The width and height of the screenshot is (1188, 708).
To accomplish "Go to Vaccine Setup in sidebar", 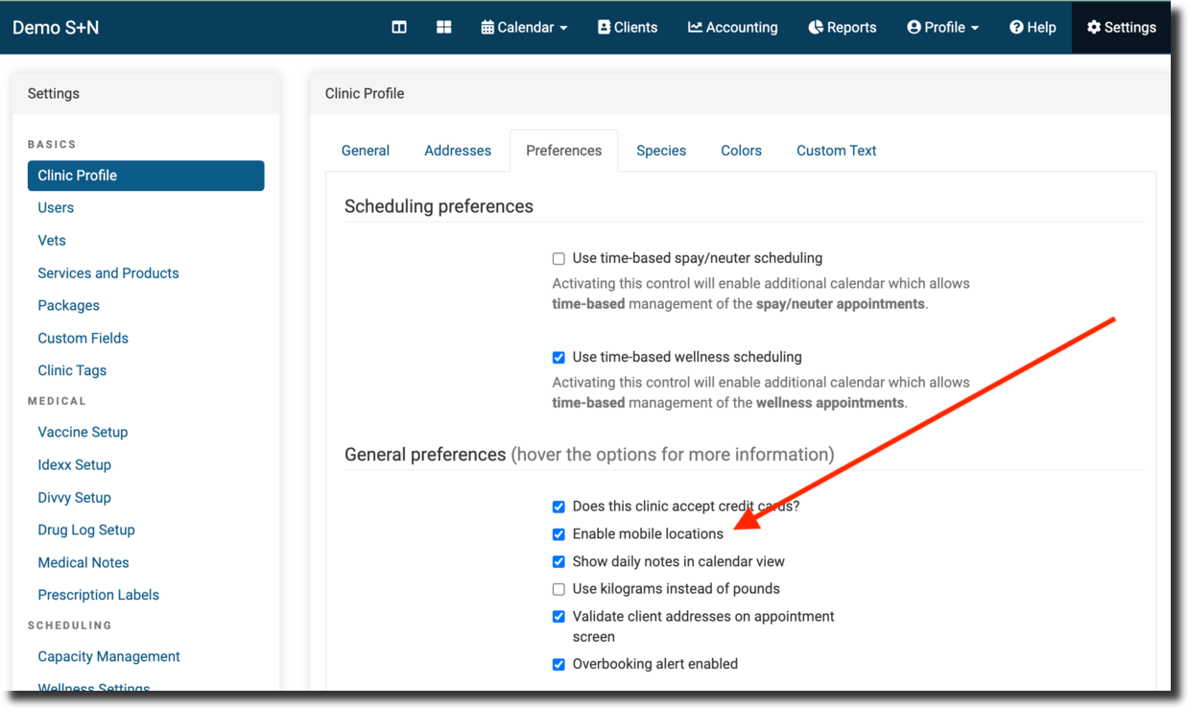I will click(83, 433).
